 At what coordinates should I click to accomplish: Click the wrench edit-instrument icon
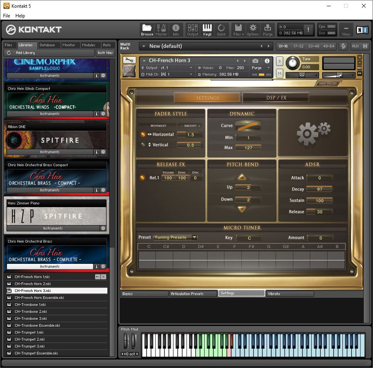coord(129,60)
